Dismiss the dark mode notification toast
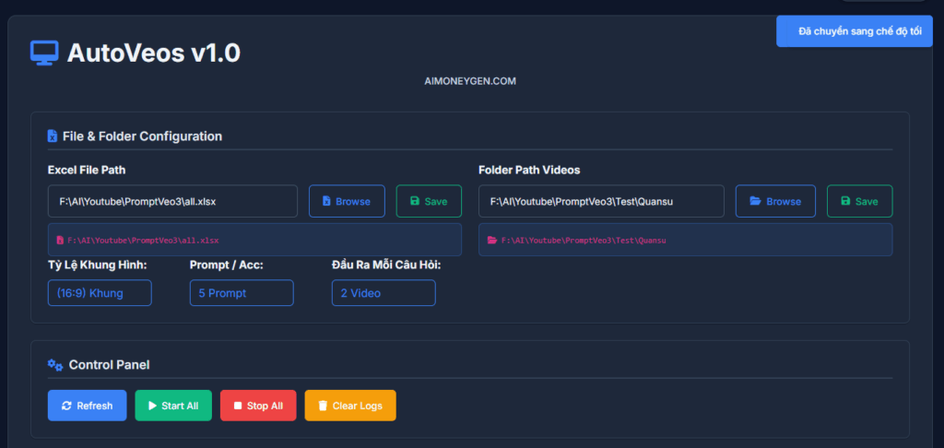The width and height of the screenshot is (944, 448). tap(855, 31)
